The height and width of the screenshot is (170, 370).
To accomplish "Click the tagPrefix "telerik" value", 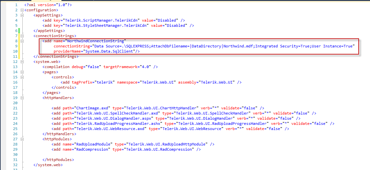I will 105,82.
